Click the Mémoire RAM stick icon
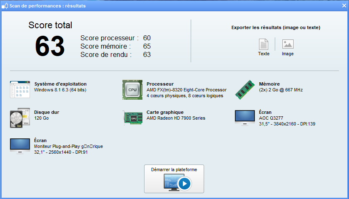 pos(245,90)
